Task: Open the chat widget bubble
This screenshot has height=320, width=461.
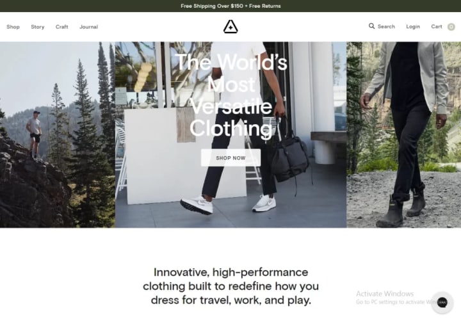Action: point(442,302)
